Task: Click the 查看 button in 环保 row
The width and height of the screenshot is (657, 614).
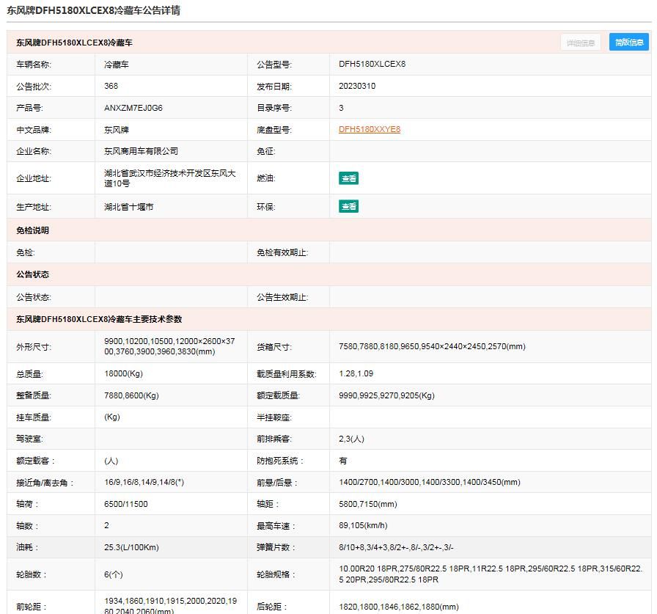Action: [x=348, y=207]
